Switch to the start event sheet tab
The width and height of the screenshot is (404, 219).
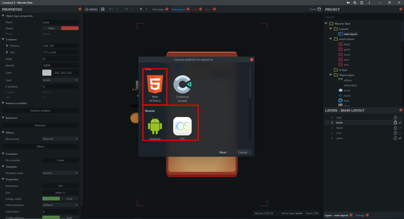[x=195, y=9]
